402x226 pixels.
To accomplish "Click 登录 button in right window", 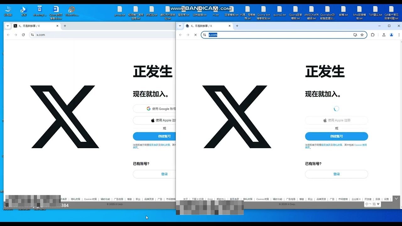I will point(337,174).
